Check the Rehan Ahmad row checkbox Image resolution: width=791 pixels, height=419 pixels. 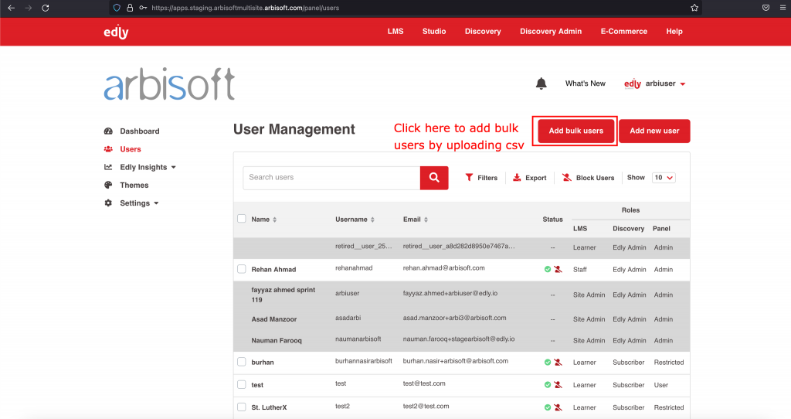point(242,269)
